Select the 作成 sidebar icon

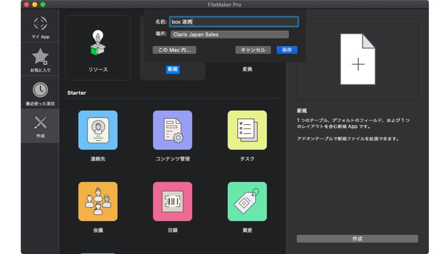point(40,126)
